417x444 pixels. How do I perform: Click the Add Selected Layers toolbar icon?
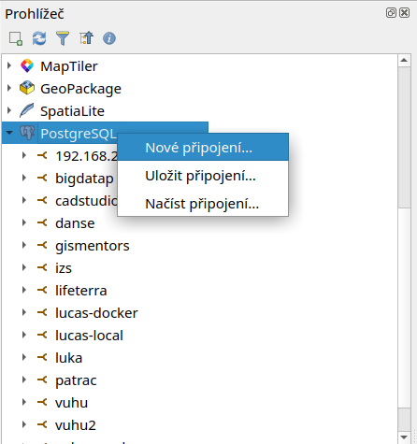click(x=16, y=38)
